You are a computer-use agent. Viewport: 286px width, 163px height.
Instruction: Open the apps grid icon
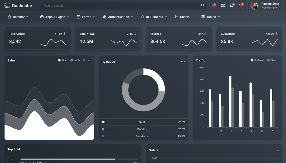pos(223,5)
